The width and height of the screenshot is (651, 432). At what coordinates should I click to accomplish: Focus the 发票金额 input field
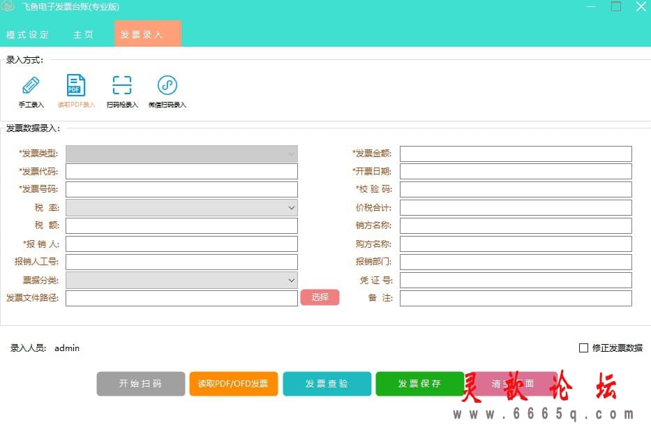pos(516,154)
